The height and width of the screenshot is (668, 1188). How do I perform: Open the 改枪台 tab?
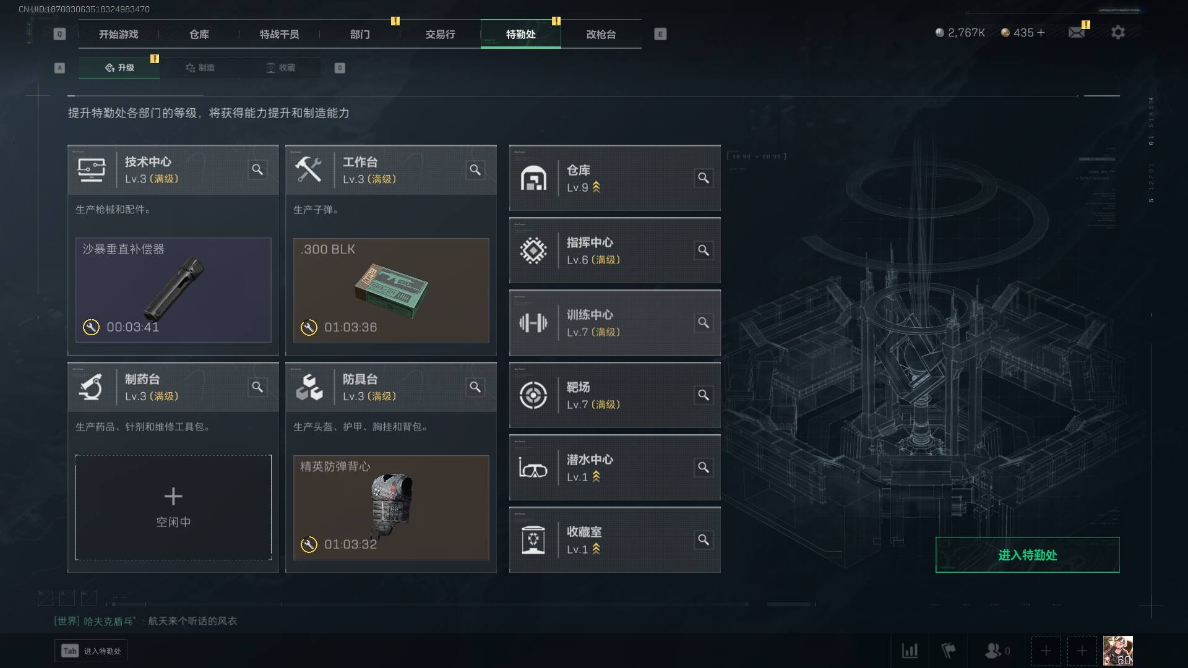(601, 34)
